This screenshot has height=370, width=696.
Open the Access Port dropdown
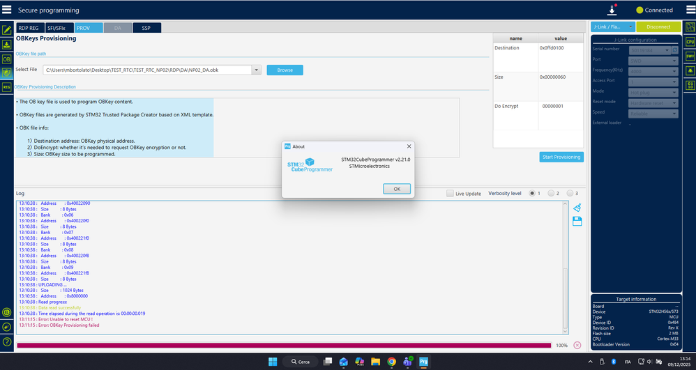653,82
